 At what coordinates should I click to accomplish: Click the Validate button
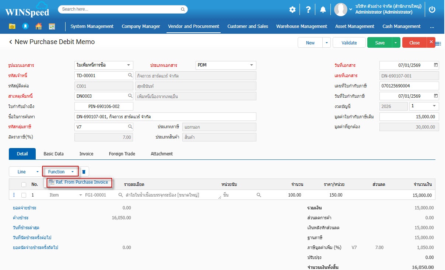[349, 43]
